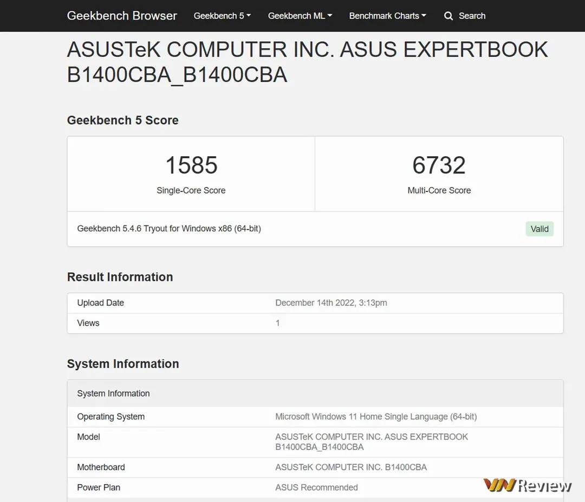Expand the Geekbench ML dropdown
The width and height of the screenshot is (585, 502).
pyautogui.click(x=300, y=16)
